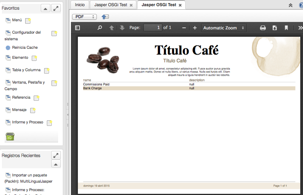Open the Automatic Zoom dropdown
Image resolution: width=303 pixels, height=195 pixels.
tap(224, 28)
